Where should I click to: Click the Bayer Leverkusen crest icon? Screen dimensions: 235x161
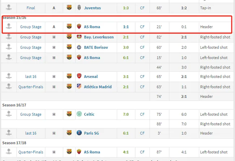click(x=79, y=37)
